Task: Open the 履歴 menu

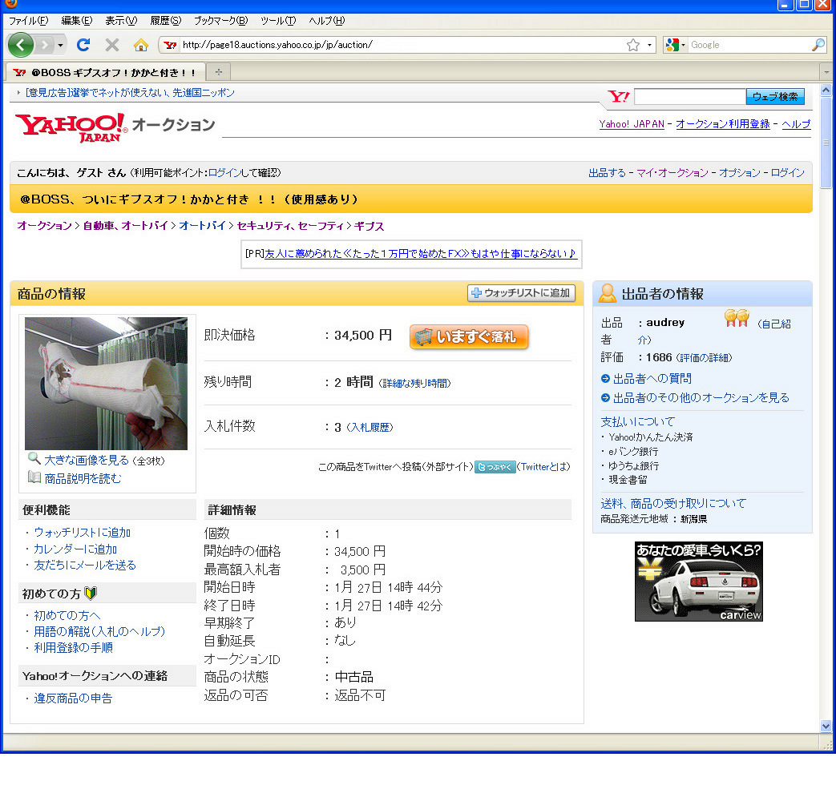Action: [165, 21]
